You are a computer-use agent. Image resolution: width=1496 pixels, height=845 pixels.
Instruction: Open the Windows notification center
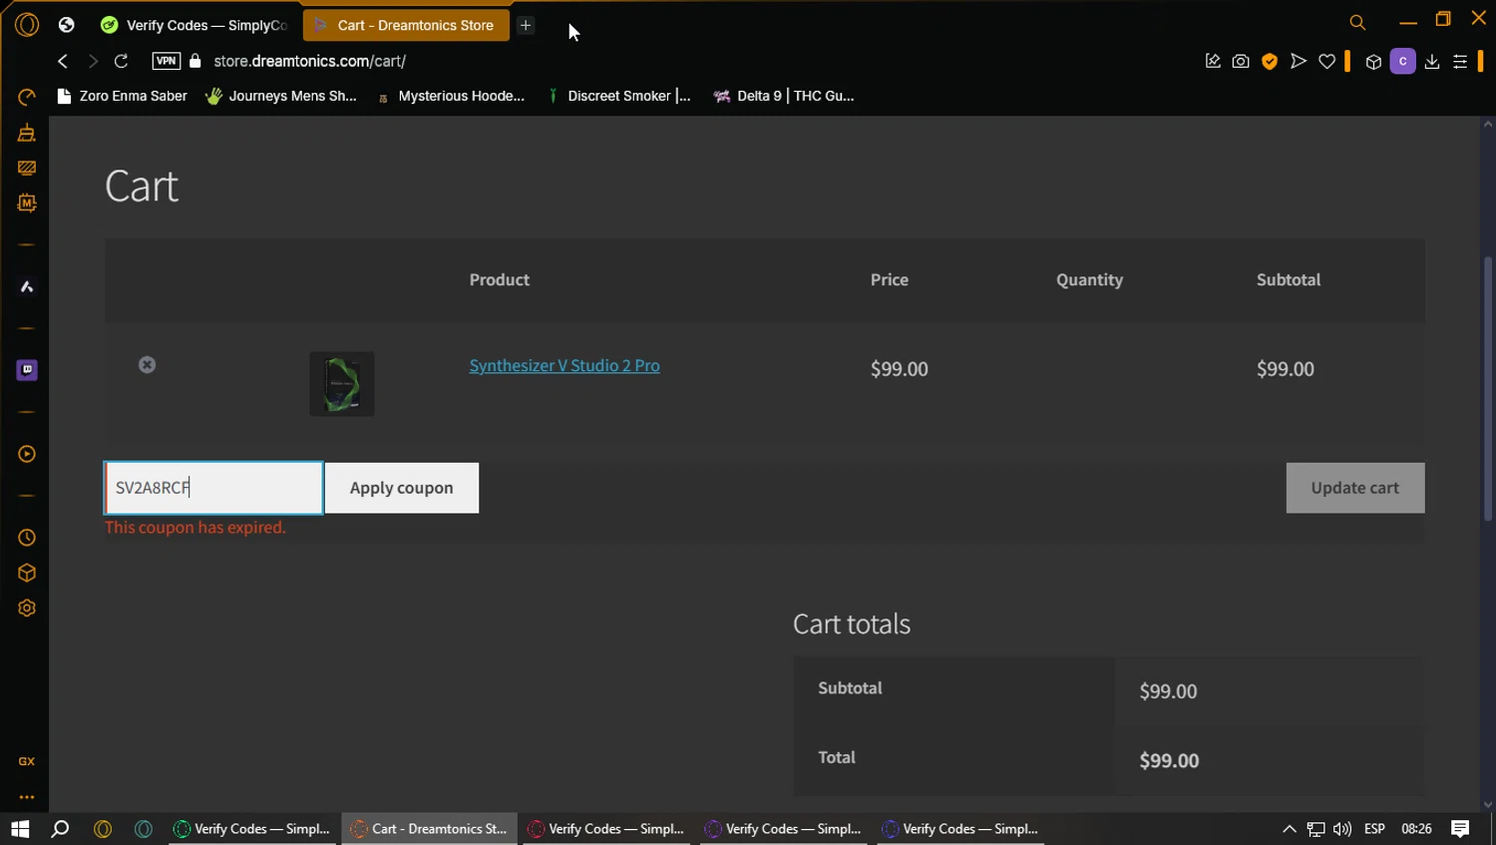coord(1460,829)
